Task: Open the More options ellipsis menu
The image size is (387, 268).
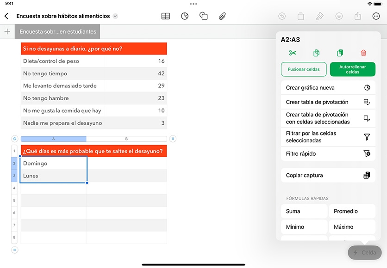Action: 376,16
